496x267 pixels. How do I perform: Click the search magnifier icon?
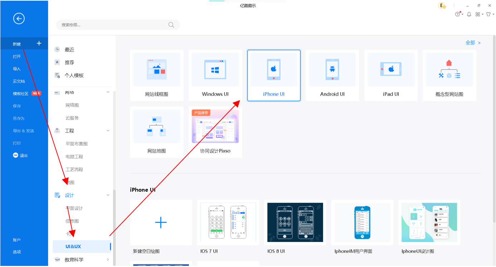171,25
